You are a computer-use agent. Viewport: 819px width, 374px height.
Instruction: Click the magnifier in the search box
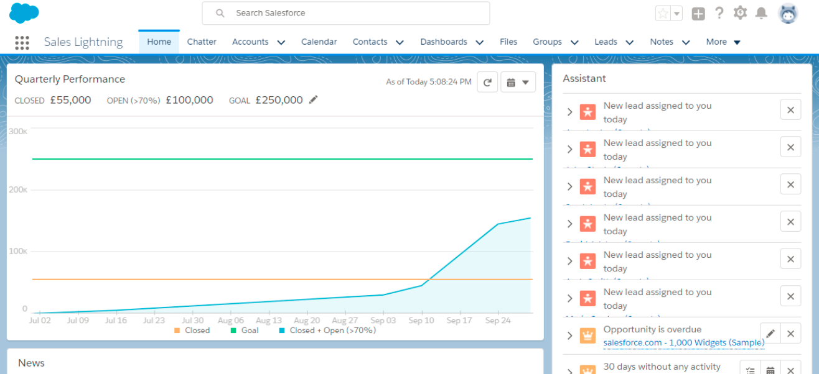pyautogui.click(x=220, y=13)
